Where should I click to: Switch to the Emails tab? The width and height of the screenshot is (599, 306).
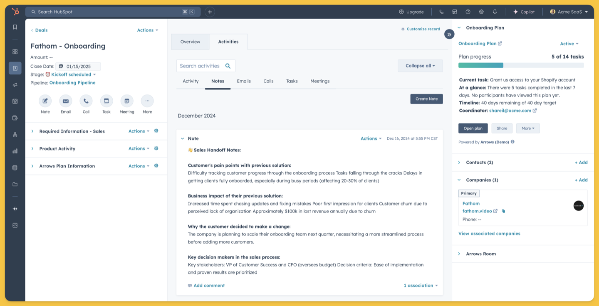coord(244,81)
